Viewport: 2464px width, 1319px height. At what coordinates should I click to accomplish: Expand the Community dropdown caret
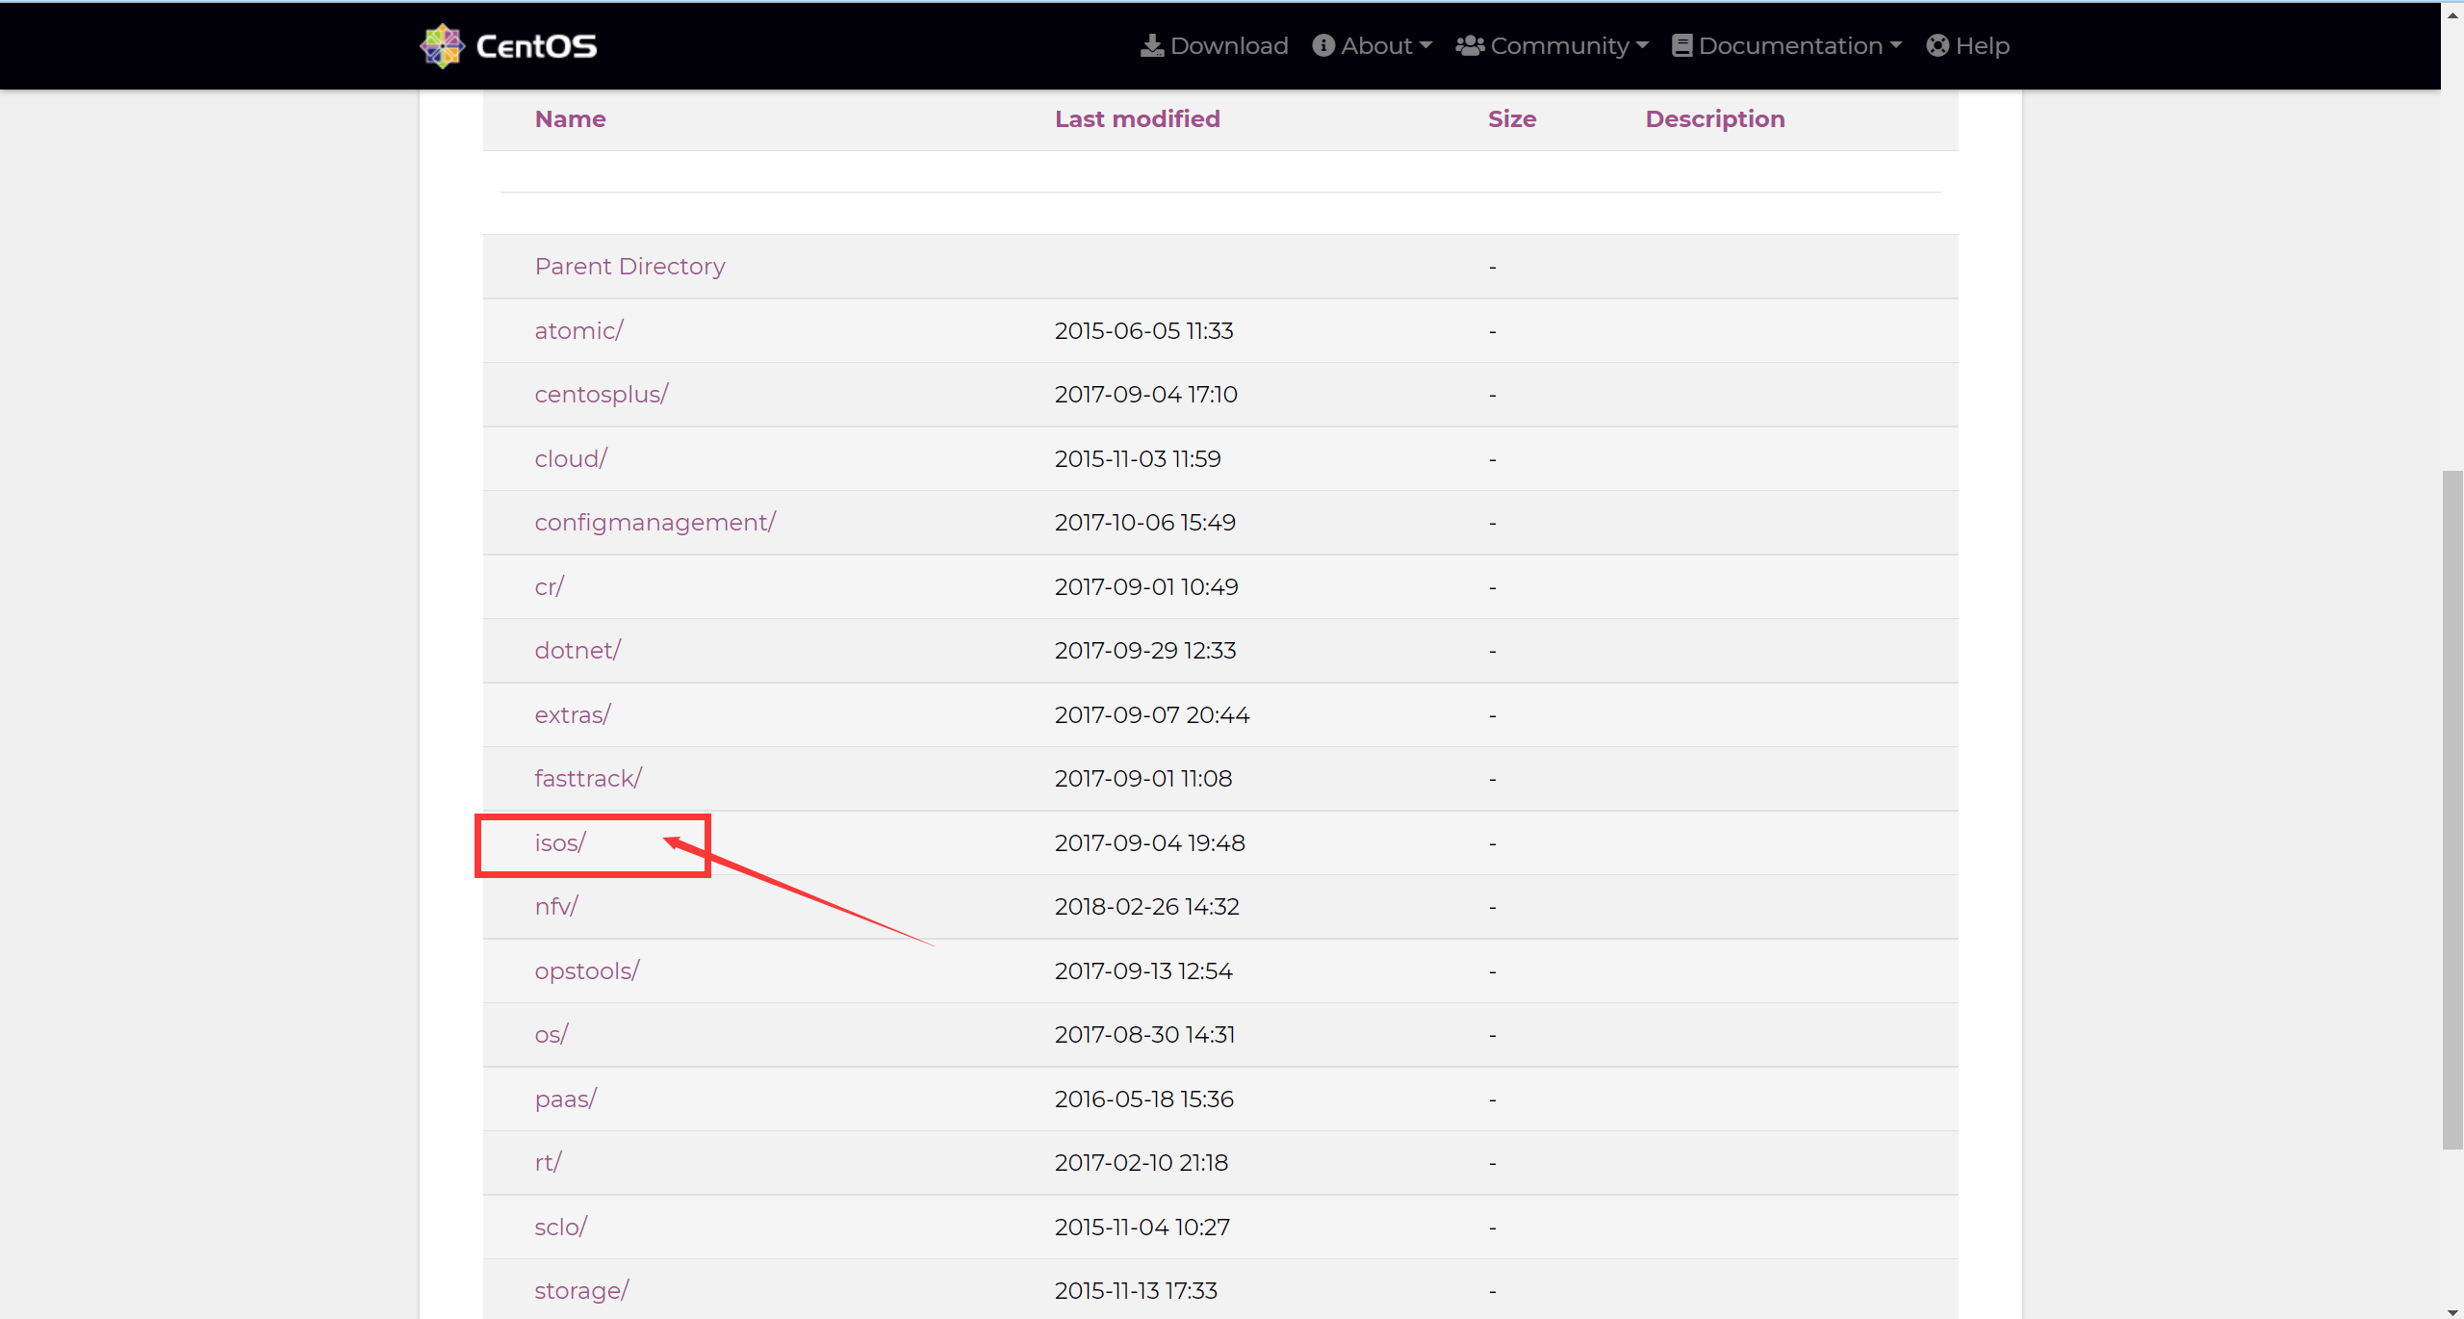[1642, 45]
